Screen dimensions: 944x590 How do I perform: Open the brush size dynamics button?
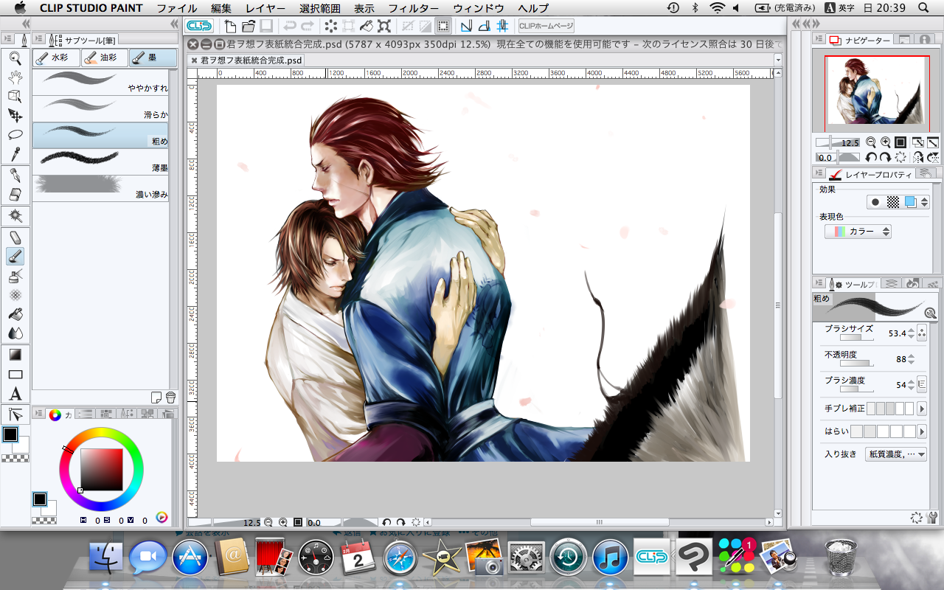(921, 334)
